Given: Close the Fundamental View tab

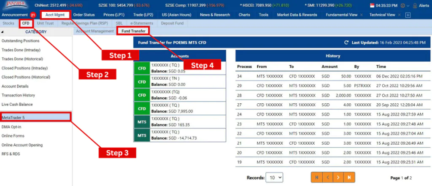Looking at the screenshot, I should click(x=361, y=15).
